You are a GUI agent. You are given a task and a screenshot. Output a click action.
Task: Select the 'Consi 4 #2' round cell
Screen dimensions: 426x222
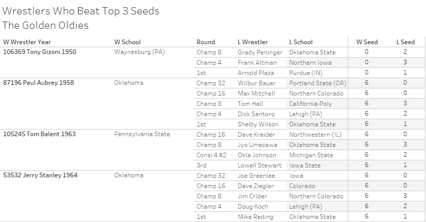pyautogui.click(x=211, y=155)
